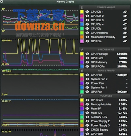Image resolution: width=131 pixels, height=136 pixels.
Task: Click yellow swatch for CPU Die 1
Action: (x=82, y=12)
